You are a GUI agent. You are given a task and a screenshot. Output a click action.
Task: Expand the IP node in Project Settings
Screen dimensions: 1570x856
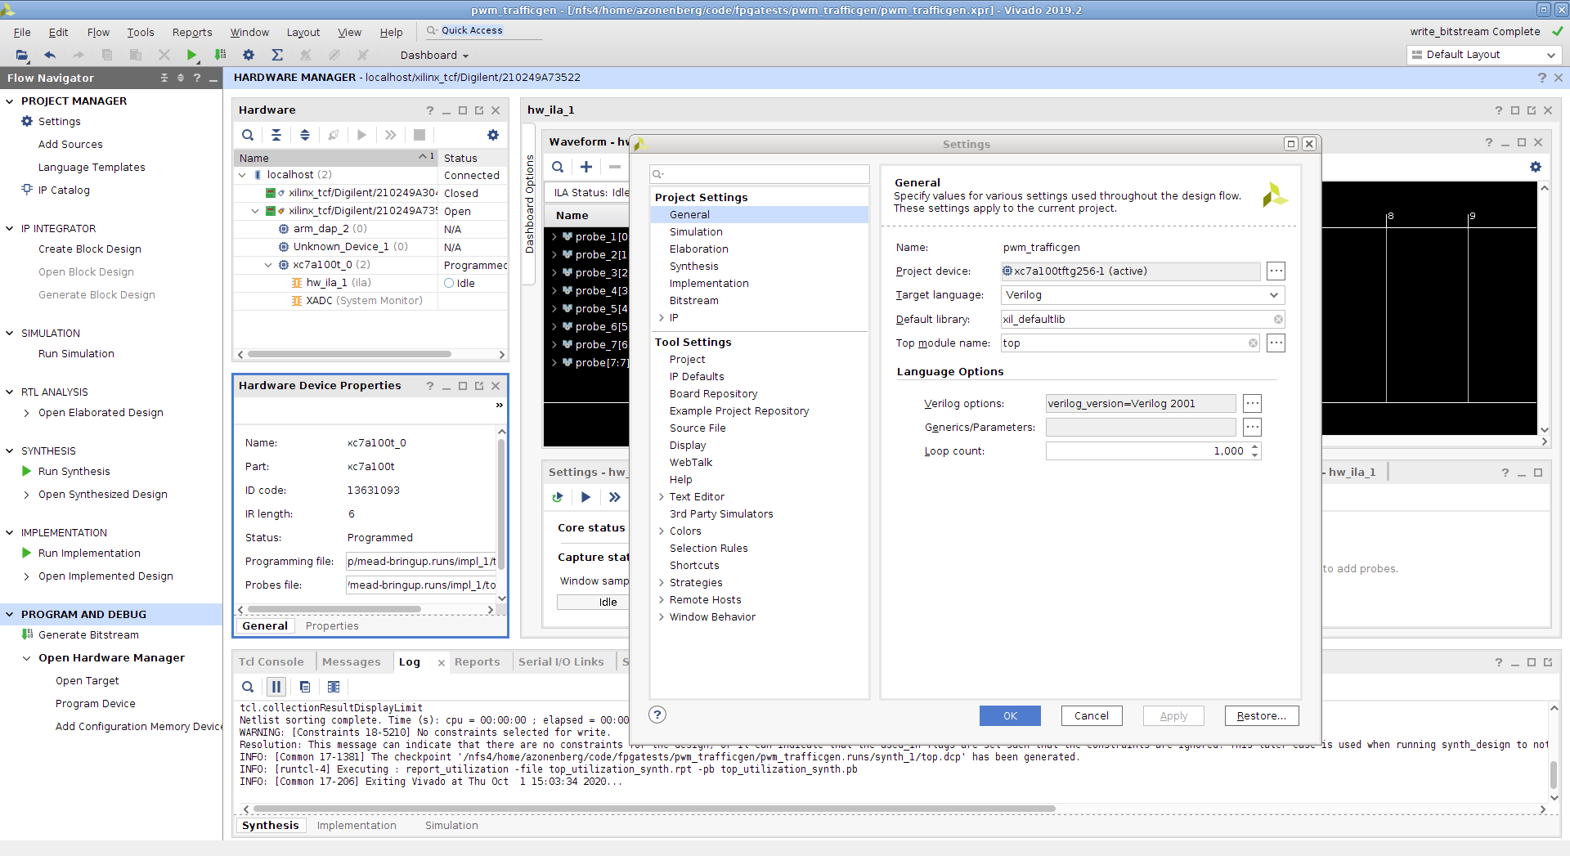click(x=662, y=318)
